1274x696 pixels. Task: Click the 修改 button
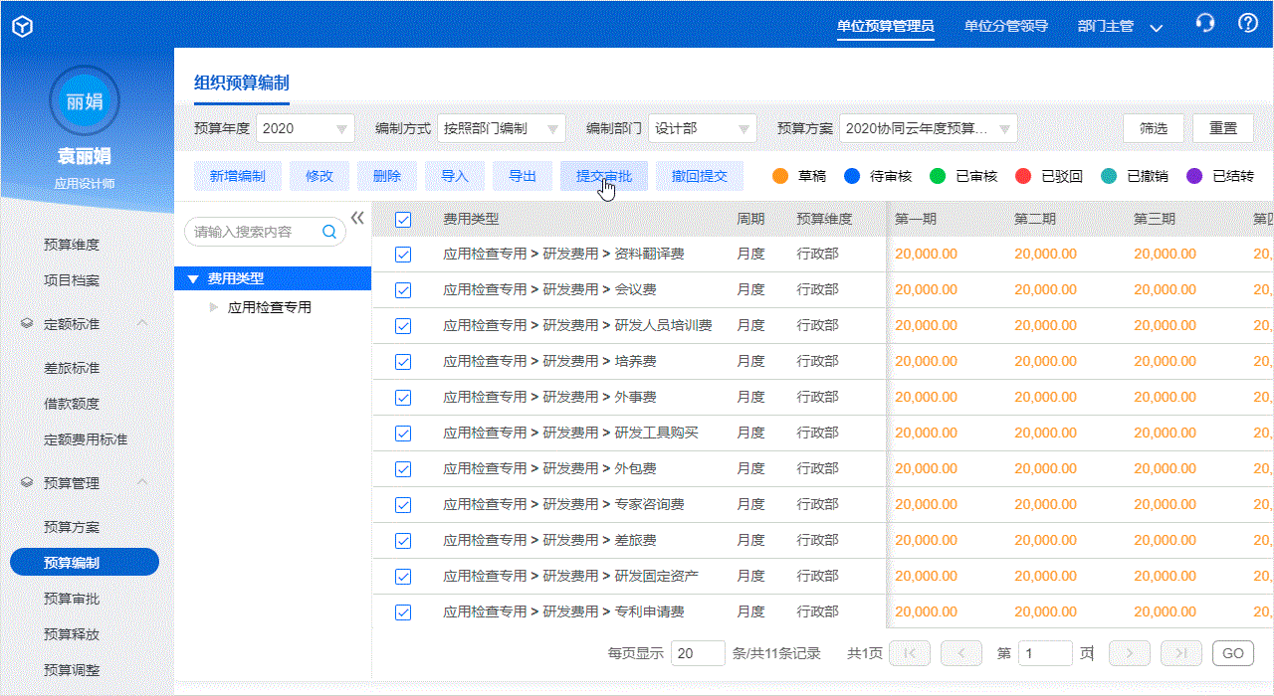319,176
